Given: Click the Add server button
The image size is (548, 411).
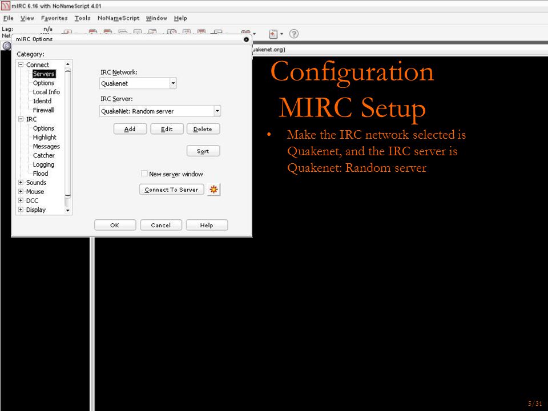Looking at the screenshot, I should 130,129.
